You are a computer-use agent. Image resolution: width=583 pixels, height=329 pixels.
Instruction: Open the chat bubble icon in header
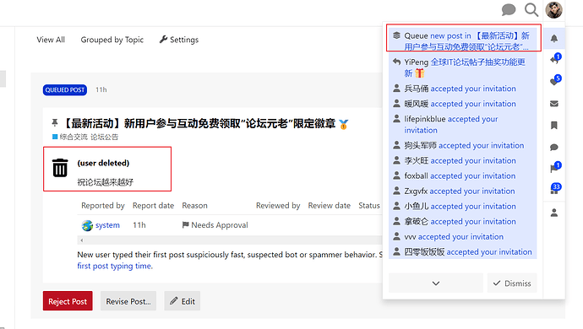click(x=509, y=9)
